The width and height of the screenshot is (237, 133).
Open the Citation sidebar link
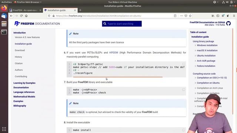19,64
